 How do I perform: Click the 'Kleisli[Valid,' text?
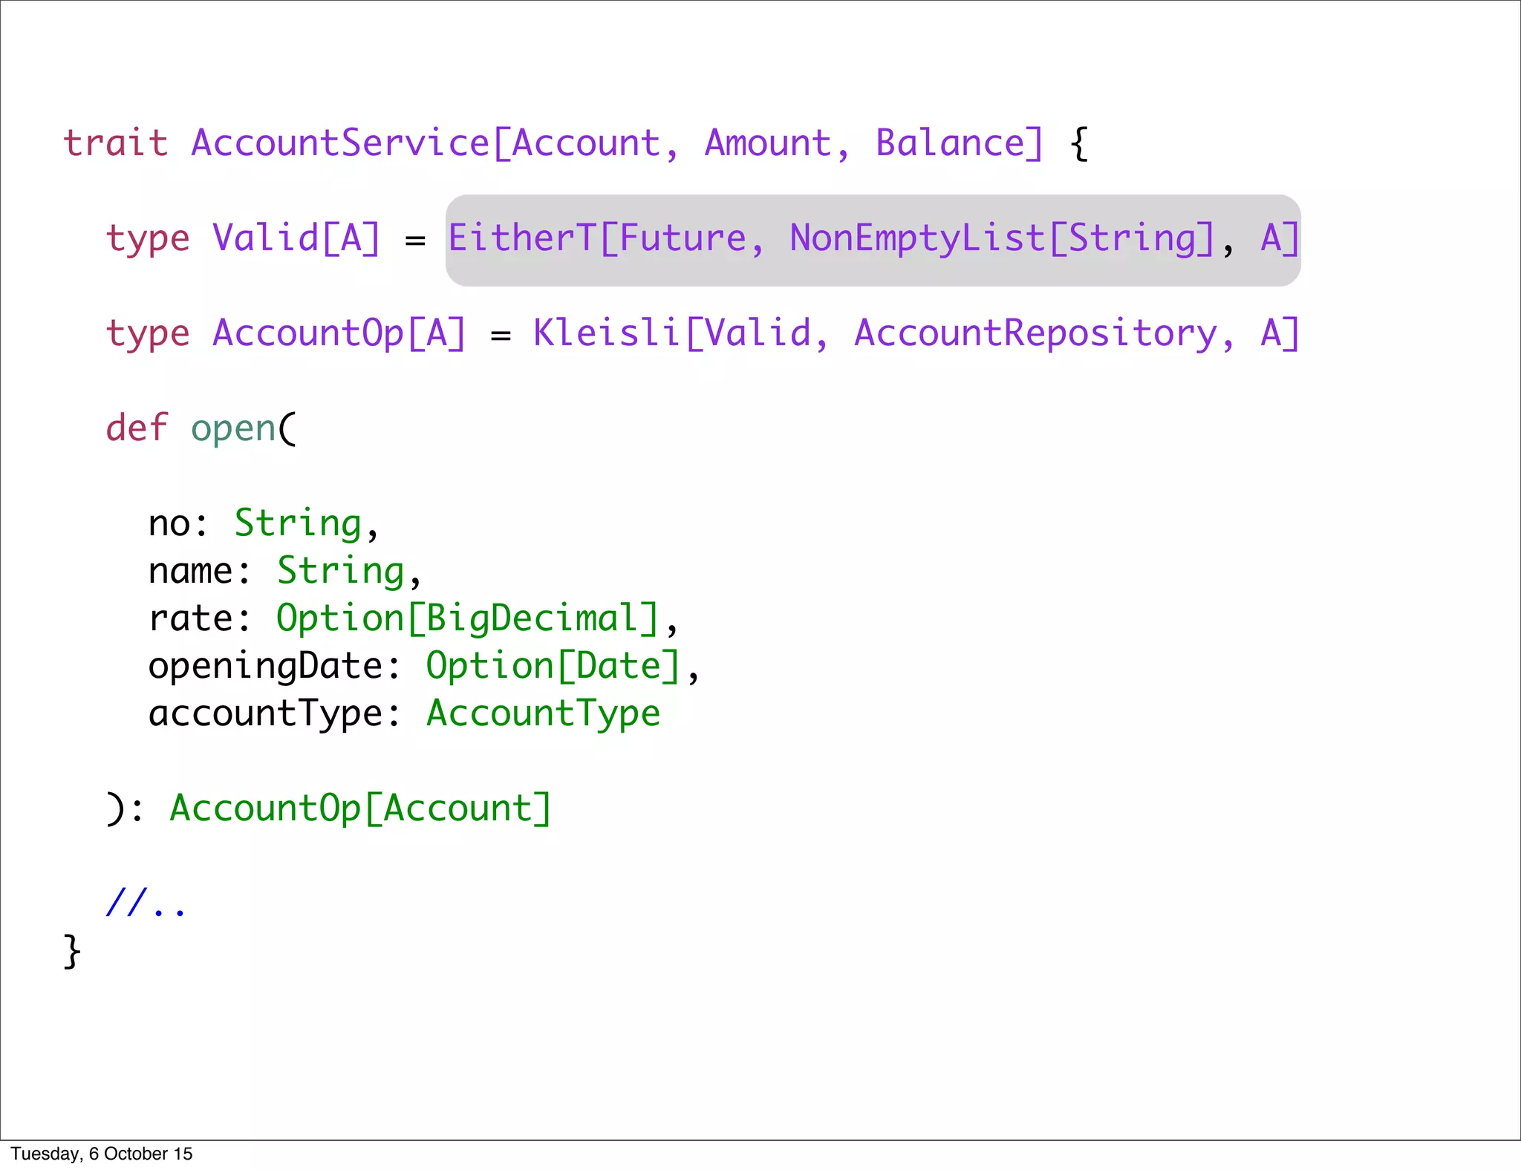tap(680, 334)
